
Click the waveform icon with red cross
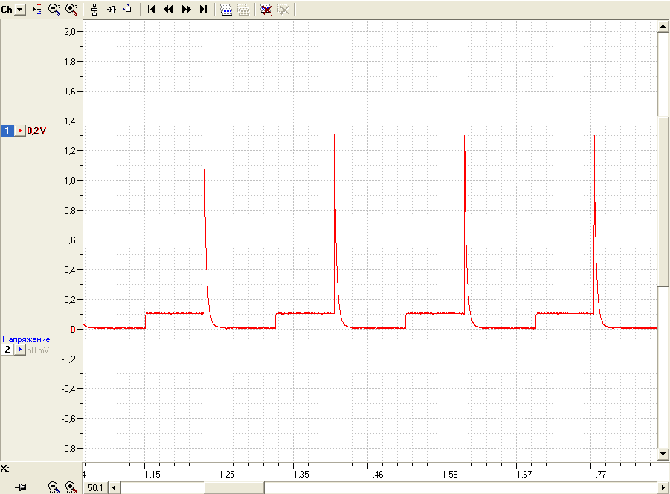(x=265, y=10)
